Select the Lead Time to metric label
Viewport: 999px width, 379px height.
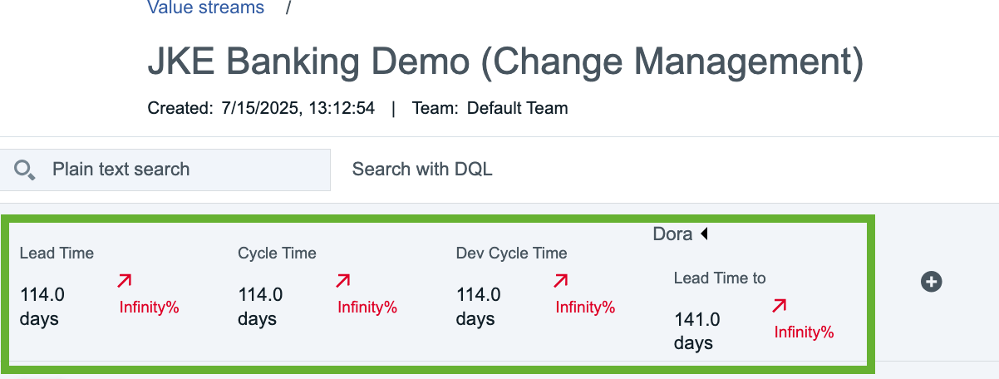point(720,278)
